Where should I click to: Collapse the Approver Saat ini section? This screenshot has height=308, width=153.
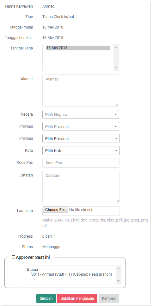[x=13, y=257]
